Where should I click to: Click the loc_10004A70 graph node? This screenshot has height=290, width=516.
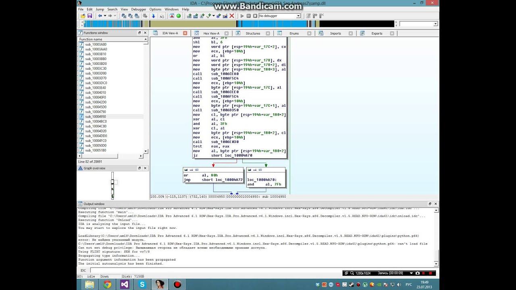pyautogui.click(x=266, y=178)
